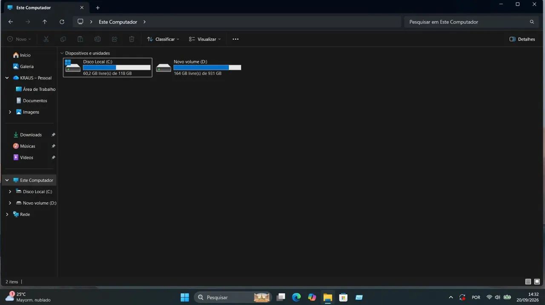
Task: Collapse the Este Computador tree node
Action: 7,181
